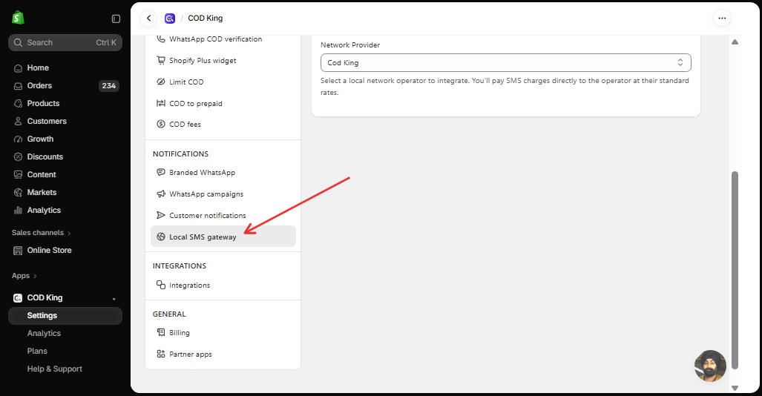Viewport: 762px width, 396px height.
Task: Click the scrollbar down arrow
Action: tap(735, 388)
